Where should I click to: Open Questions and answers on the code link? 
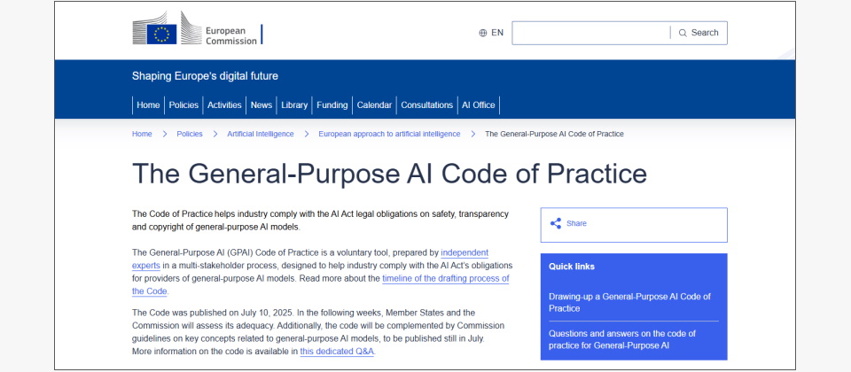click(x=622, y=339)
